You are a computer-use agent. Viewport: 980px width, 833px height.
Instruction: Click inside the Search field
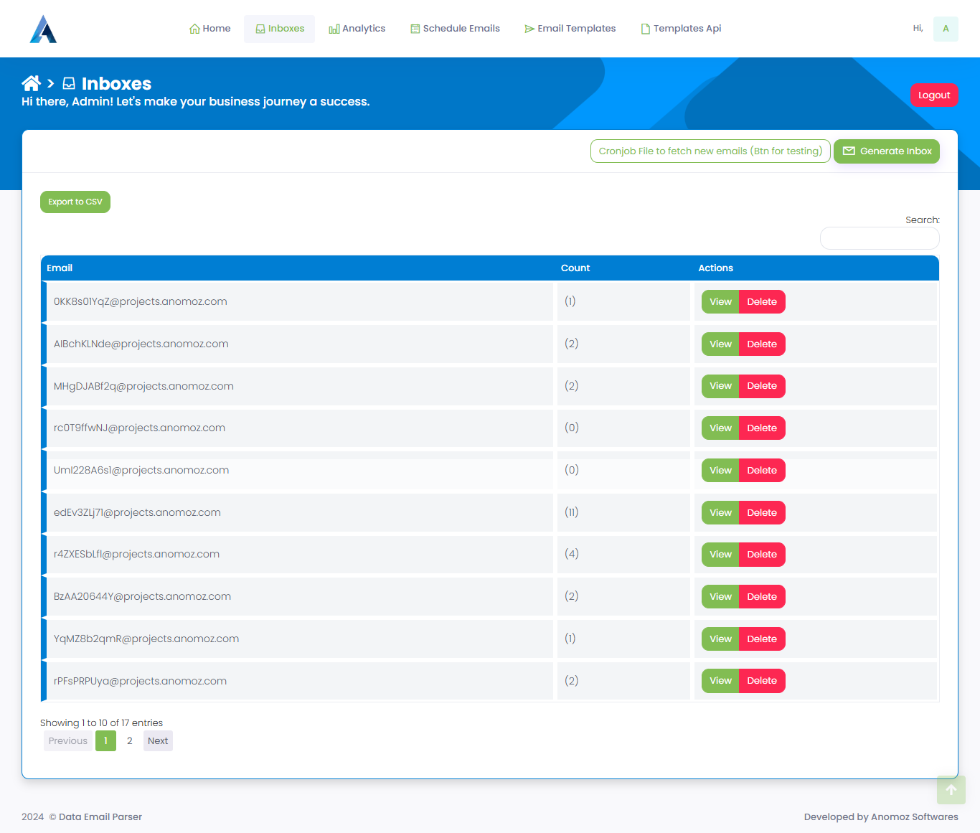[x=880, y=237]
